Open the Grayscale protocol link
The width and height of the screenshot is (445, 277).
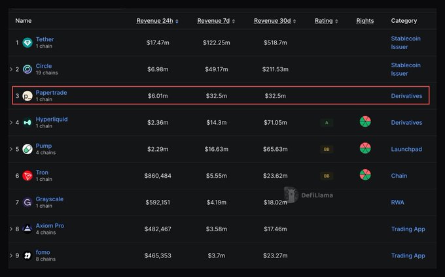coord(50,199)
